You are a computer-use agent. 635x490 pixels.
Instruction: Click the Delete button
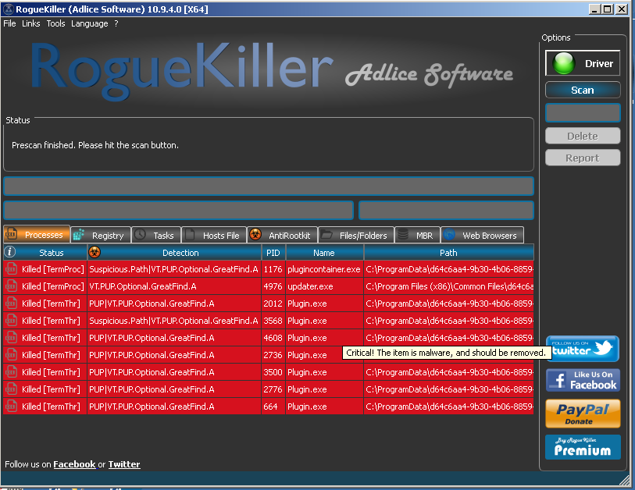583,136
